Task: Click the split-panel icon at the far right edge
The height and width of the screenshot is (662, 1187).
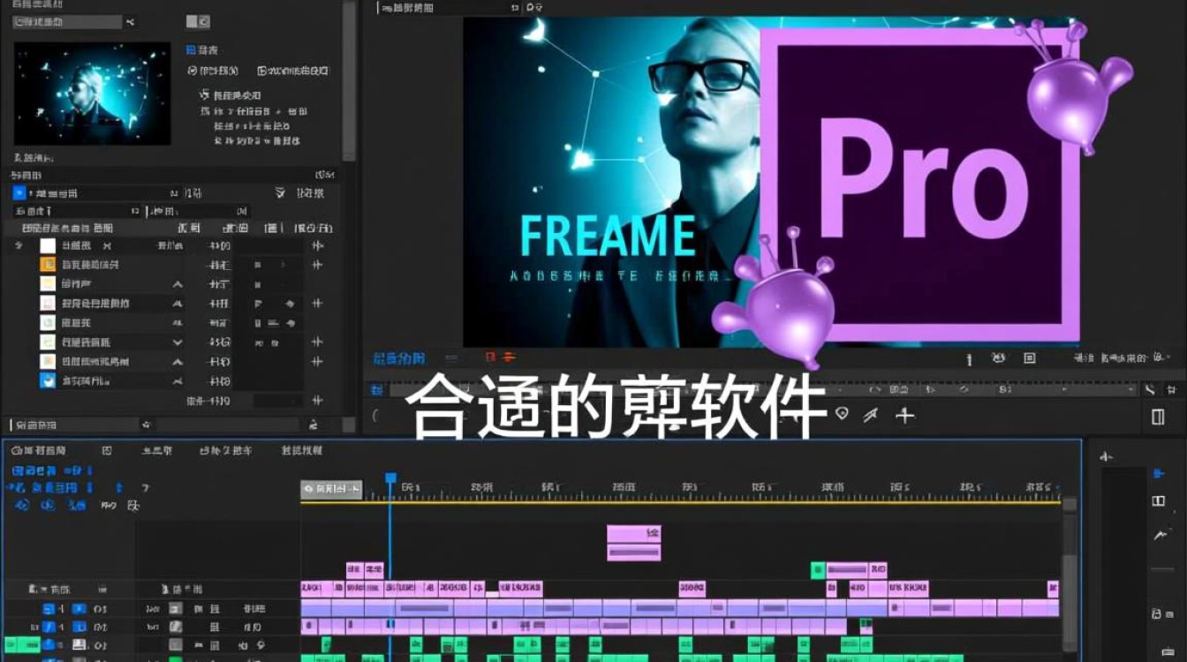Action: tap(1158, 418)
